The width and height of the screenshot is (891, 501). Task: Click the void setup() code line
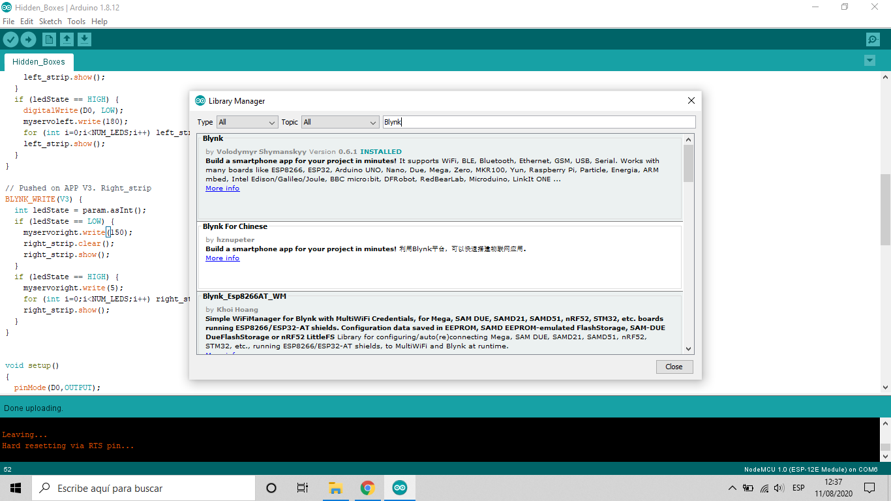coord(32,366)
